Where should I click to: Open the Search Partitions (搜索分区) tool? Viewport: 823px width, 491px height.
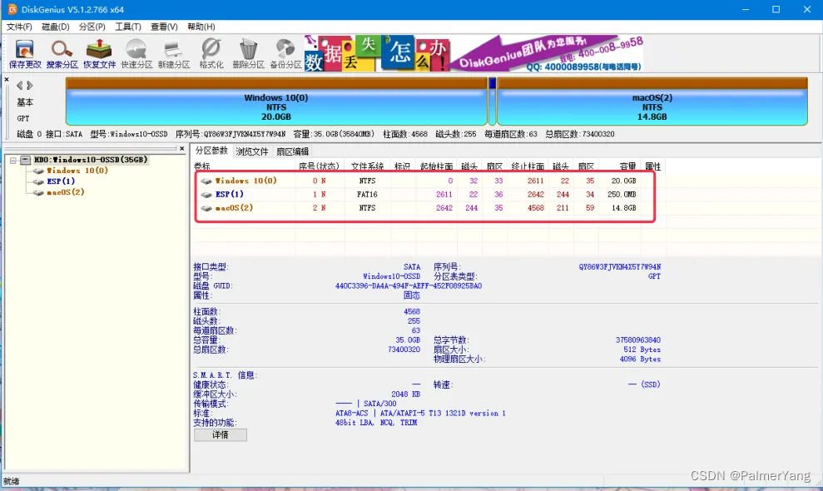(62, 52)
